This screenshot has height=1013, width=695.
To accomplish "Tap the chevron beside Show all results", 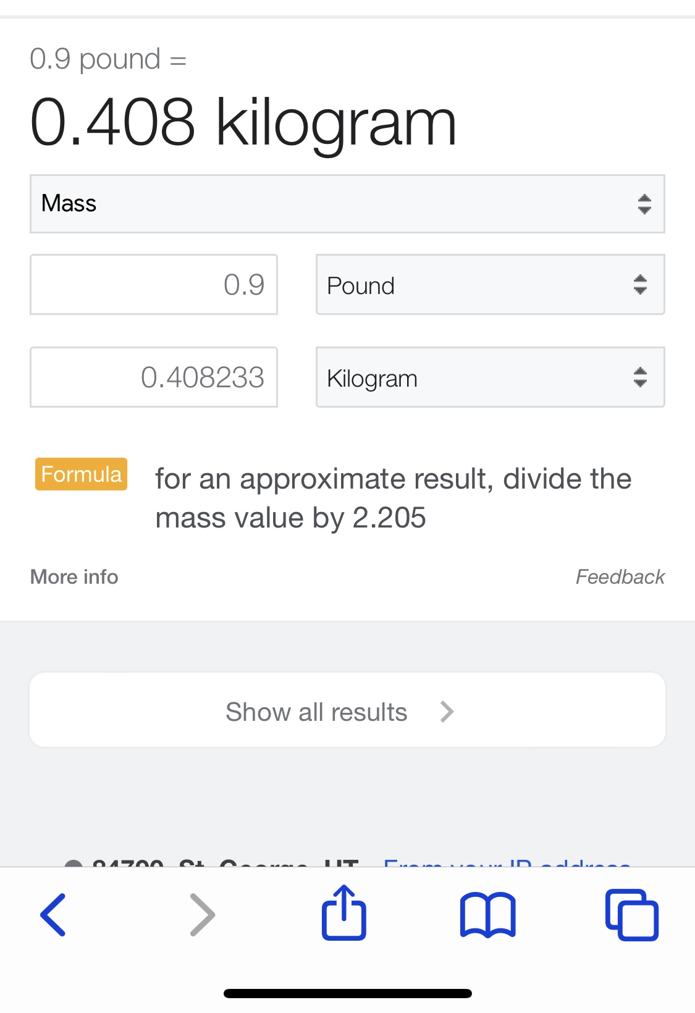I will [x=447, y=712].
